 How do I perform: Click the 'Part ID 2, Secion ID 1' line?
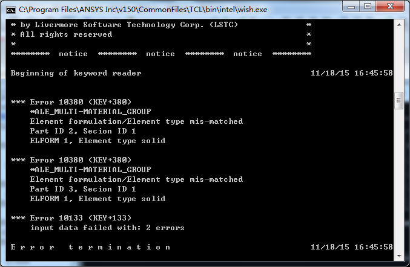coord(83,131)
